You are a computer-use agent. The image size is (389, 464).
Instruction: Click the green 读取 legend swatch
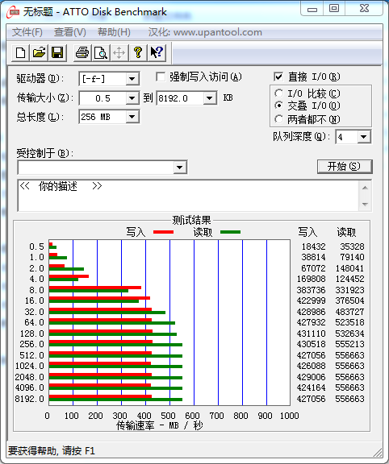click(230, 232)
